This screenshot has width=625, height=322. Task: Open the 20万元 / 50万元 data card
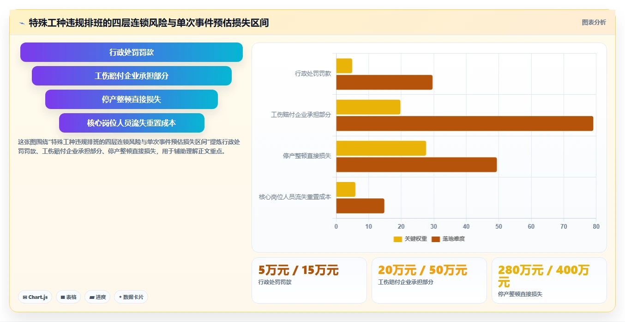(429, 280)
